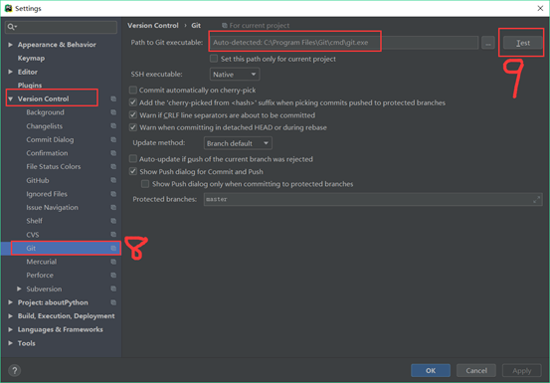The height and width of the screenshot is (383, 550).
Task: Toggle Warn if CRLF line separators checkbox
Action: [x=133, y=115]
